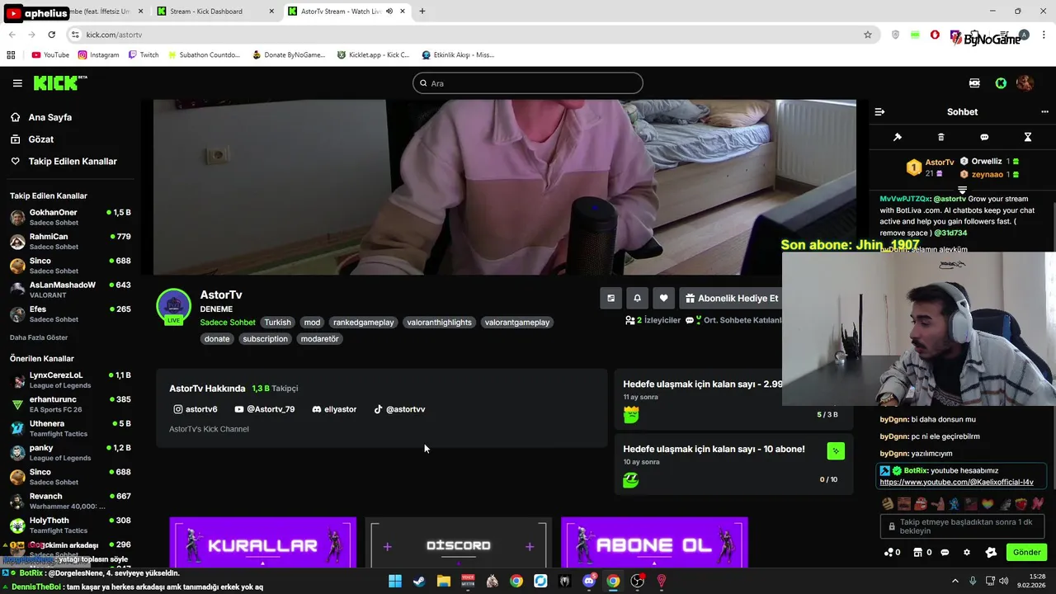The height and width of the screenshot is (594, 1056).
Task: Click the theater mode icon under stream
Action: pyautogui.click(x=610, y=299)
